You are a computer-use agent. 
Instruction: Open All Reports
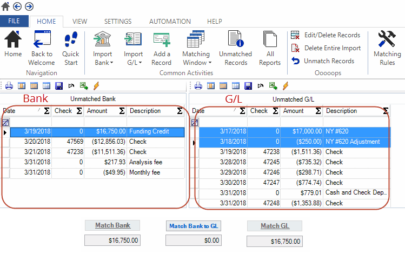tap(270, 48)
